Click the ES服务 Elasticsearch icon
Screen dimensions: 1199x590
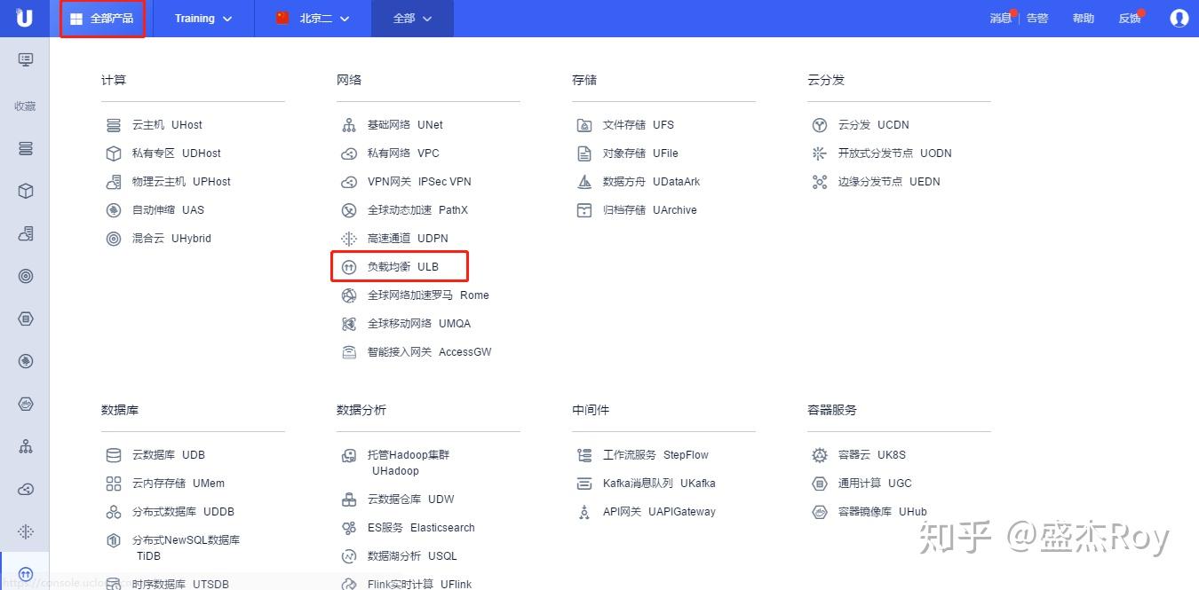click(349, 527)
